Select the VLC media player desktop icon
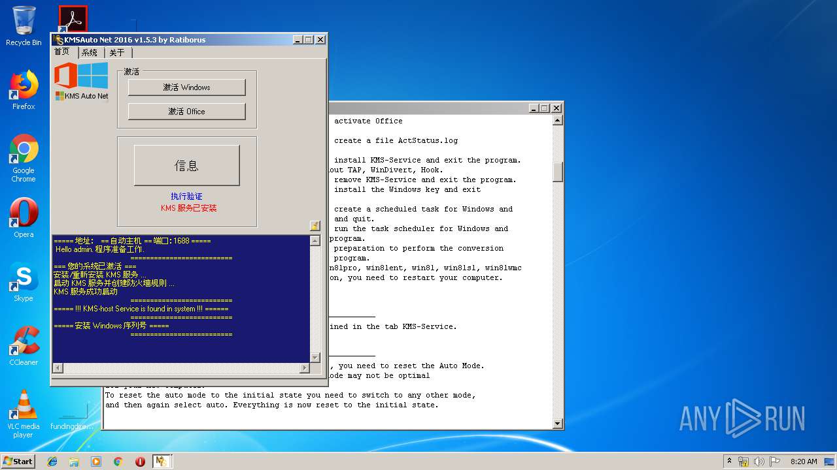837x470 pixels. 24,414
